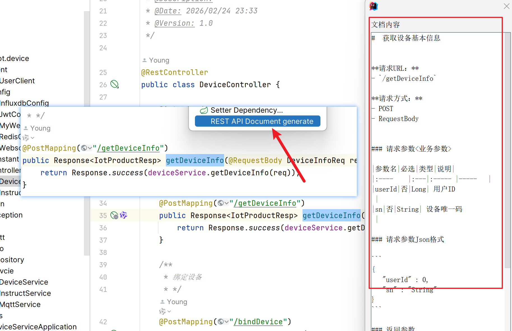The width and height of the screenshot is (512, 331).
Task: Click "RequestBody" in the document content
Action: coord(399,119)
